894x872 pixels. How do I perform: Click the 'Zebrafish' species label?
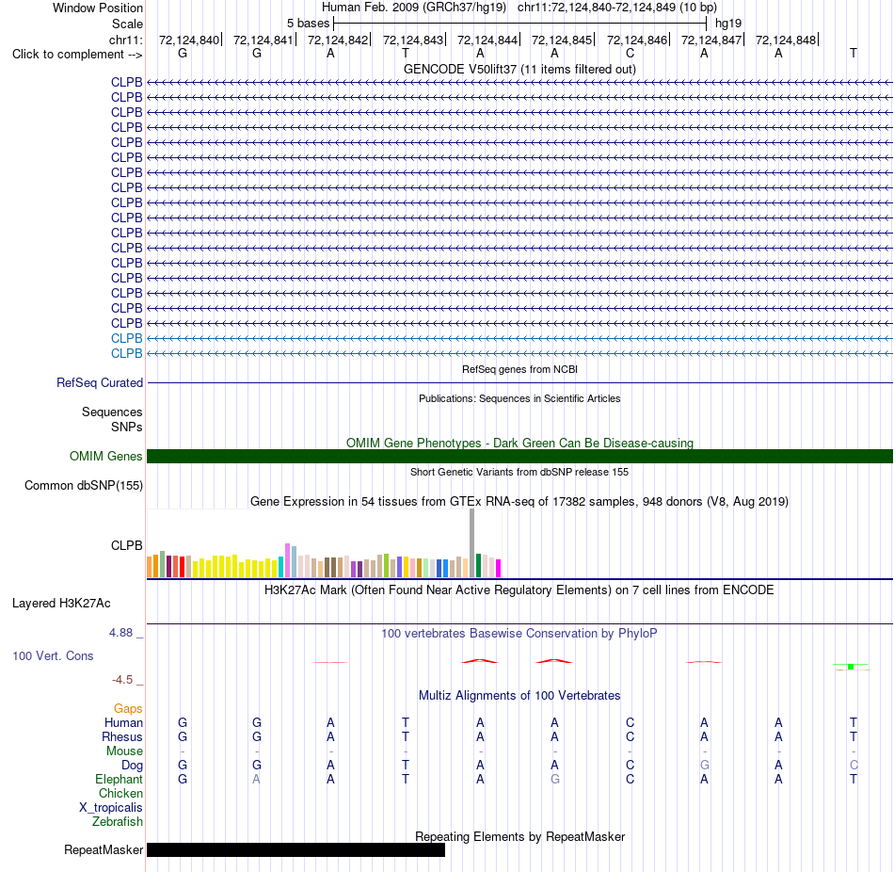click(x=118, y=822)
